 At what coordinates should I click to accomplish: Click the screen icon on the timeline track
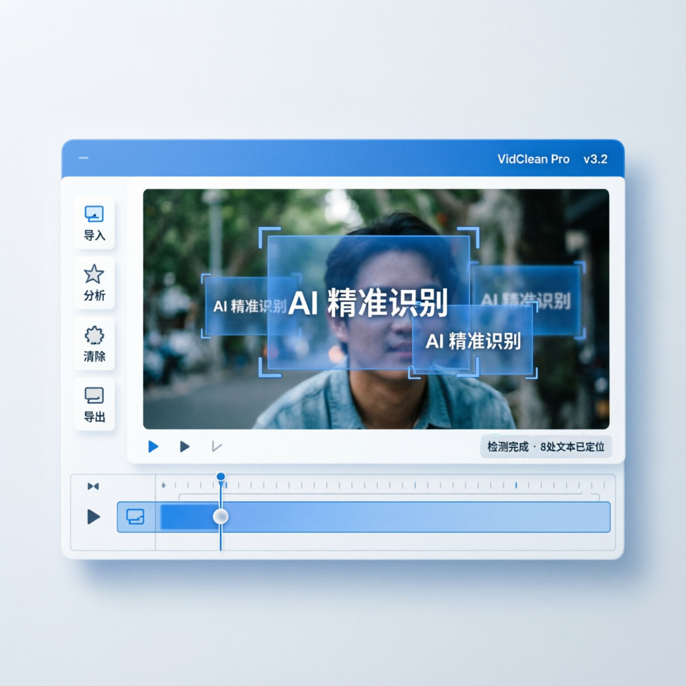click(x=135, y=516)
